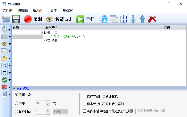Run the script with the green 运行 button
This screenshot has height=117, width=187.
[x=85, y=19]
